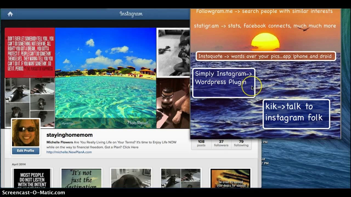
Task: Open the black-and-white photo in header mosaic
Action: pyautogui.click(x=173, y=53)
